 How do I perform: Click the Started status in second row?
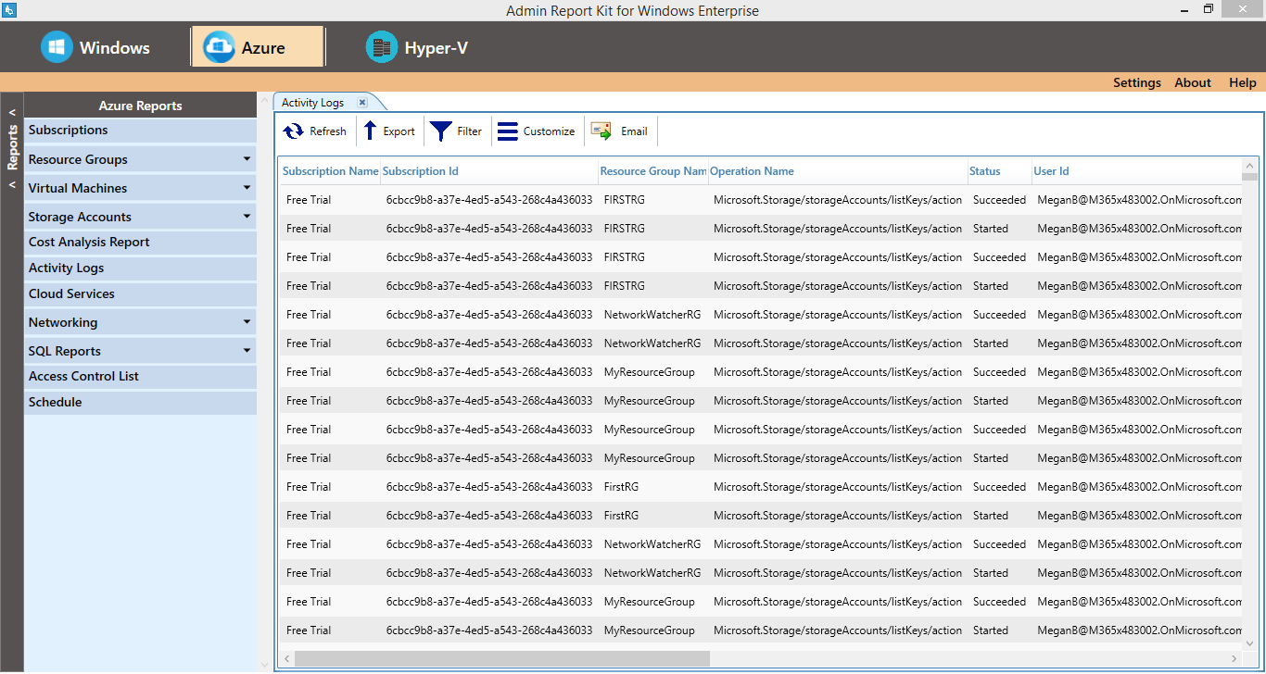(x=991, y=229)
